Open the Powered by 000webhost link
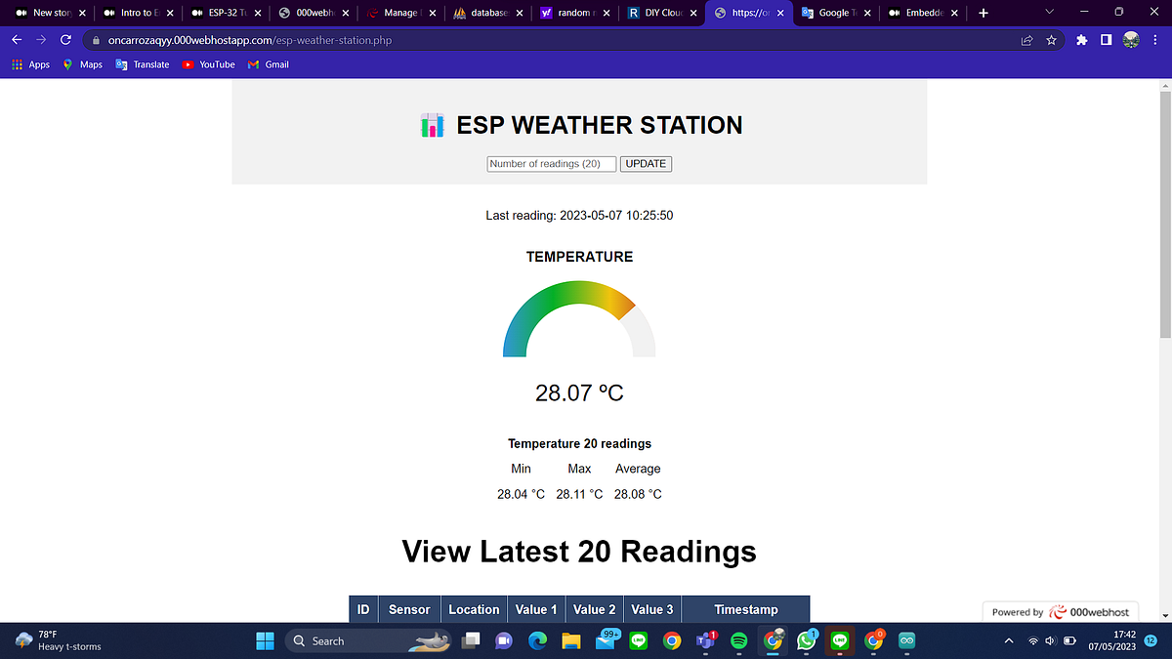The height and width of the screenshot is (659, 1172). pos(1060,611)
